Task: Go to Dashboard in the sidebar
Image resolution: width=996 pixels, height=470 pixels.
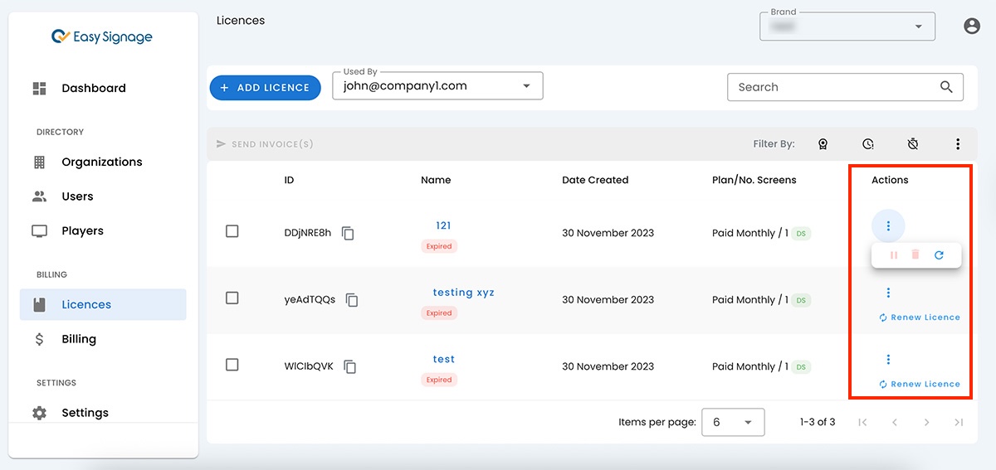Action: pos(93,88)
